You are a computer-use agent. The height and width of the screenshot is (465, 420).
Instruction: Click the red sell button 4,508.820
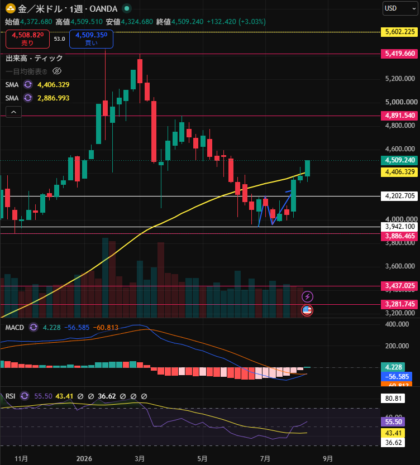coord(27,39)
